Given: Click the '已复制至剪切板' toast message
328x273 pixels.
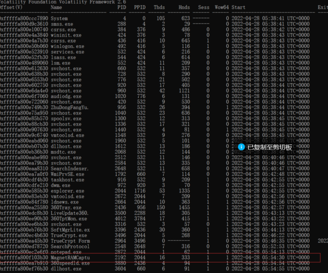Looking at the screenshot, I should tap(269, 147).
